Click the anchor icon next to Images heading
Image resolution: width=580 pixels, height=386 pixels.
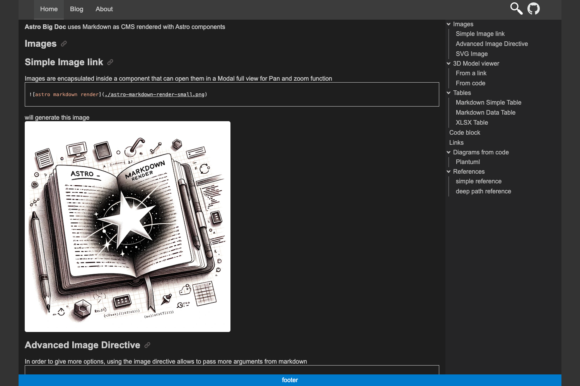point(63,44)
